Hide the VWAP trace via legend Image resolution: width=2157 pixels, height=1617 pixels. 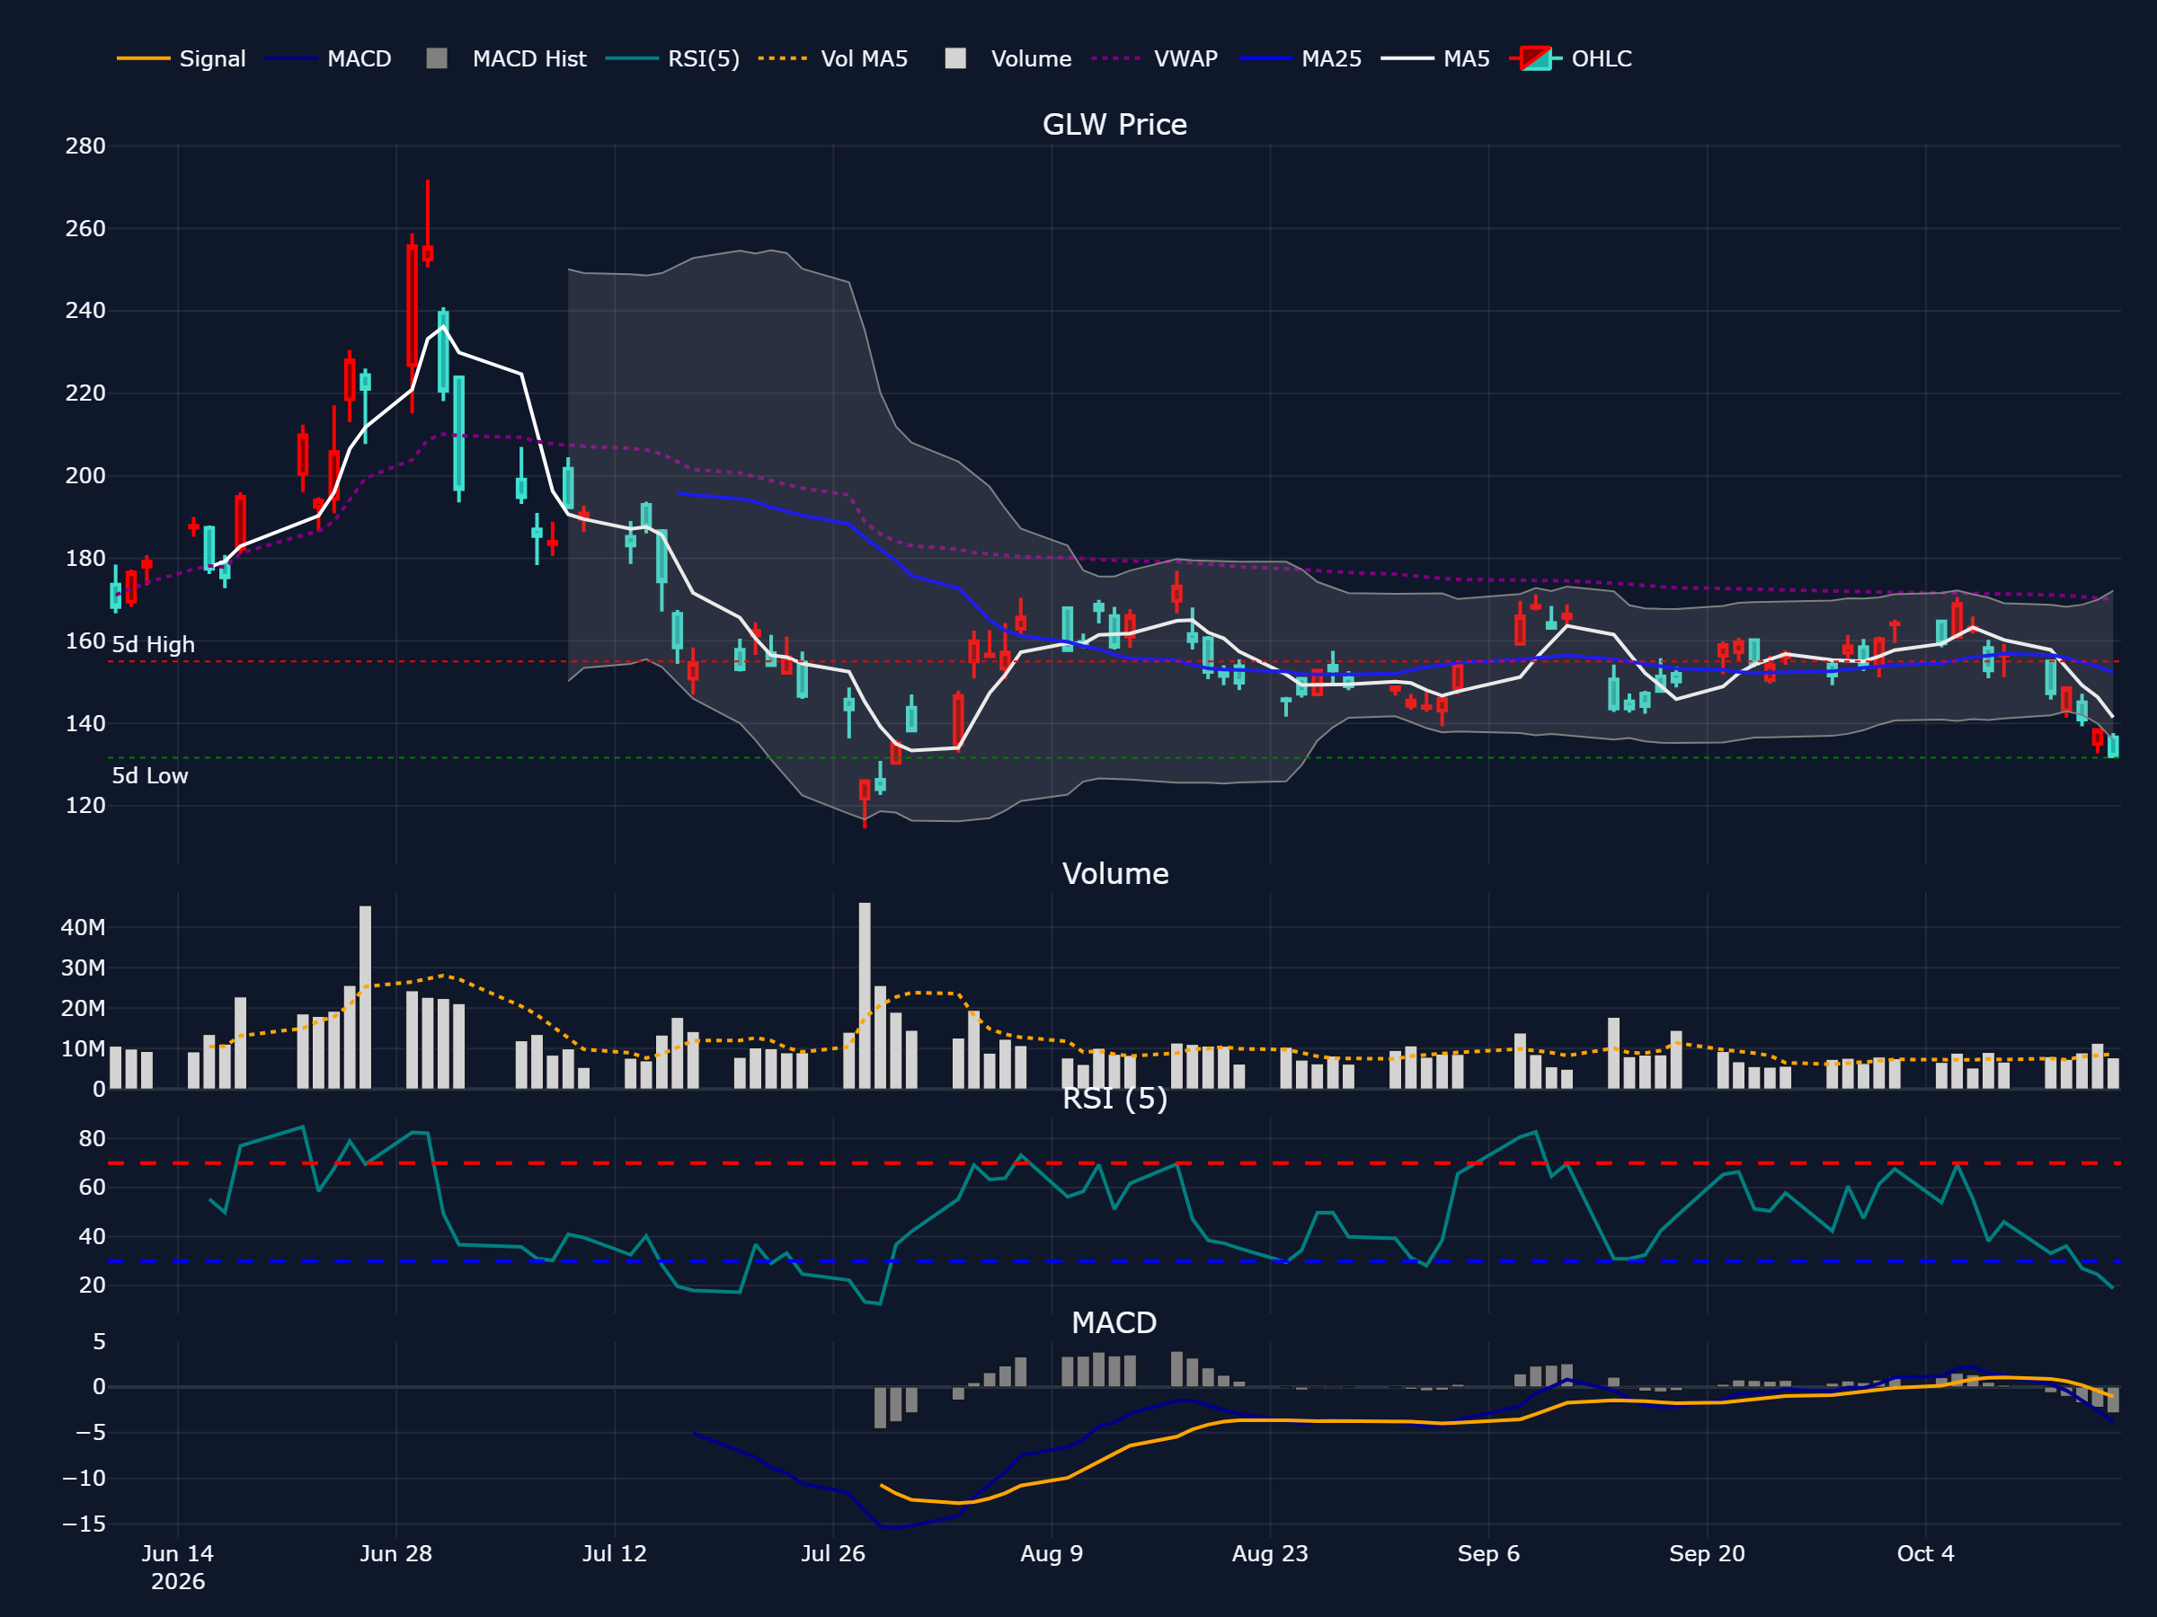point(1156,58)
